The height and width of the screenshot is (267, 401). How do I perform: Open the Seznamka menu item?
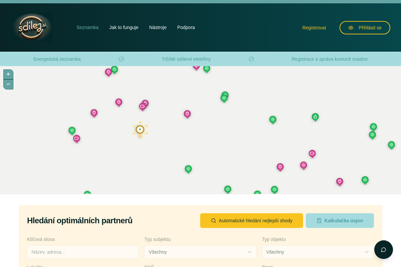click(x=88, y=27)
